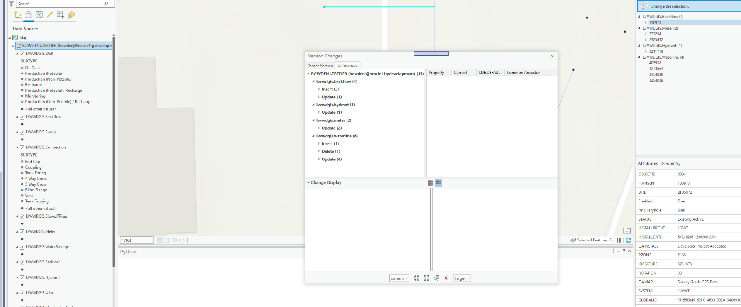Expand Update (2) under lvvwdgis.meter
741x307 pixels.
pyautogui.click(x=319, y=128)
